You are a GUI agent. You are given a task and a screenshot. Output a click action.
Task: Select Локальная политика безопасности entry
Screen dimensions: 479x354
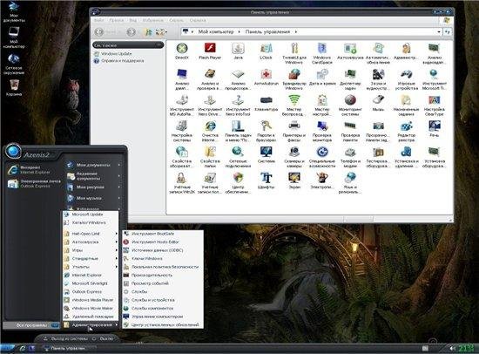(x=163, y=267)
